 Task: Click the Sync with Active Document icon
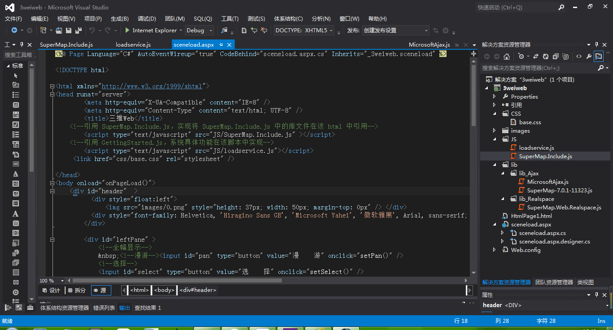click(x=536, y=56)
